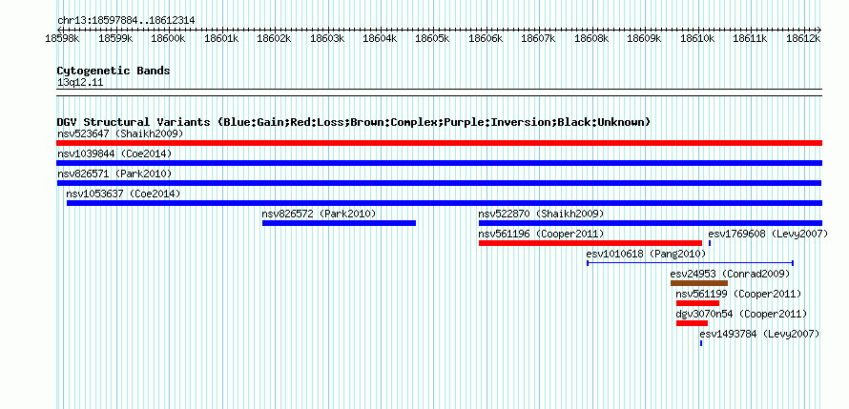Screen dimensions: 849x409
Task: Select the esv1010618 (Pang2010) label
Action: [x=647, y=254]
